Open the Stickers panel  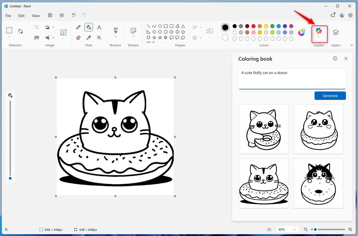coord(133,31)
